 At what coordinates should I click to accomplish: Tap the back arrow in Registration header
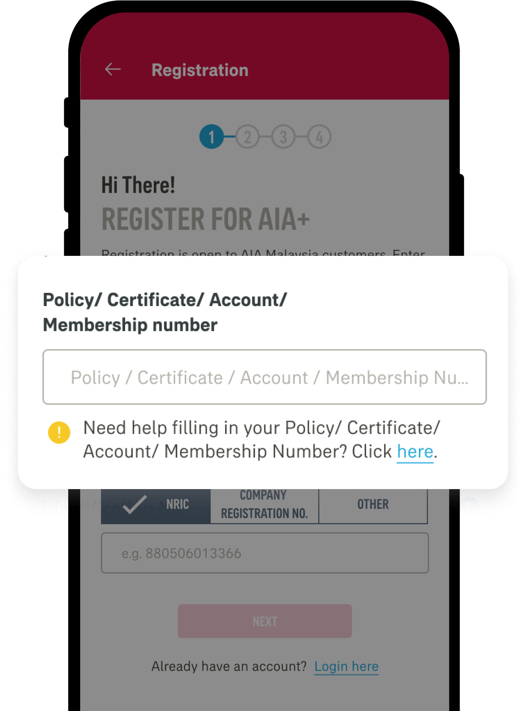coord(113,69)
